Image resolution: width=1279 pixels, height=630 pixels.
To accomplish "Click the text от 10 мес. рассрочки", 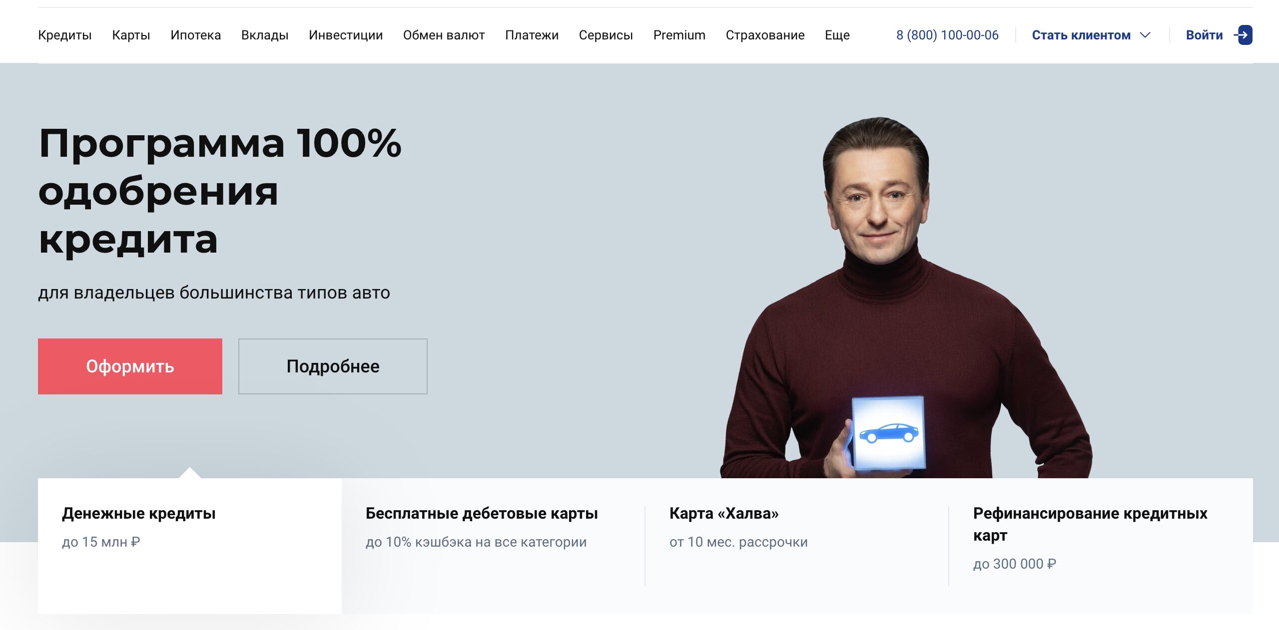I will [x=738, y=542].
